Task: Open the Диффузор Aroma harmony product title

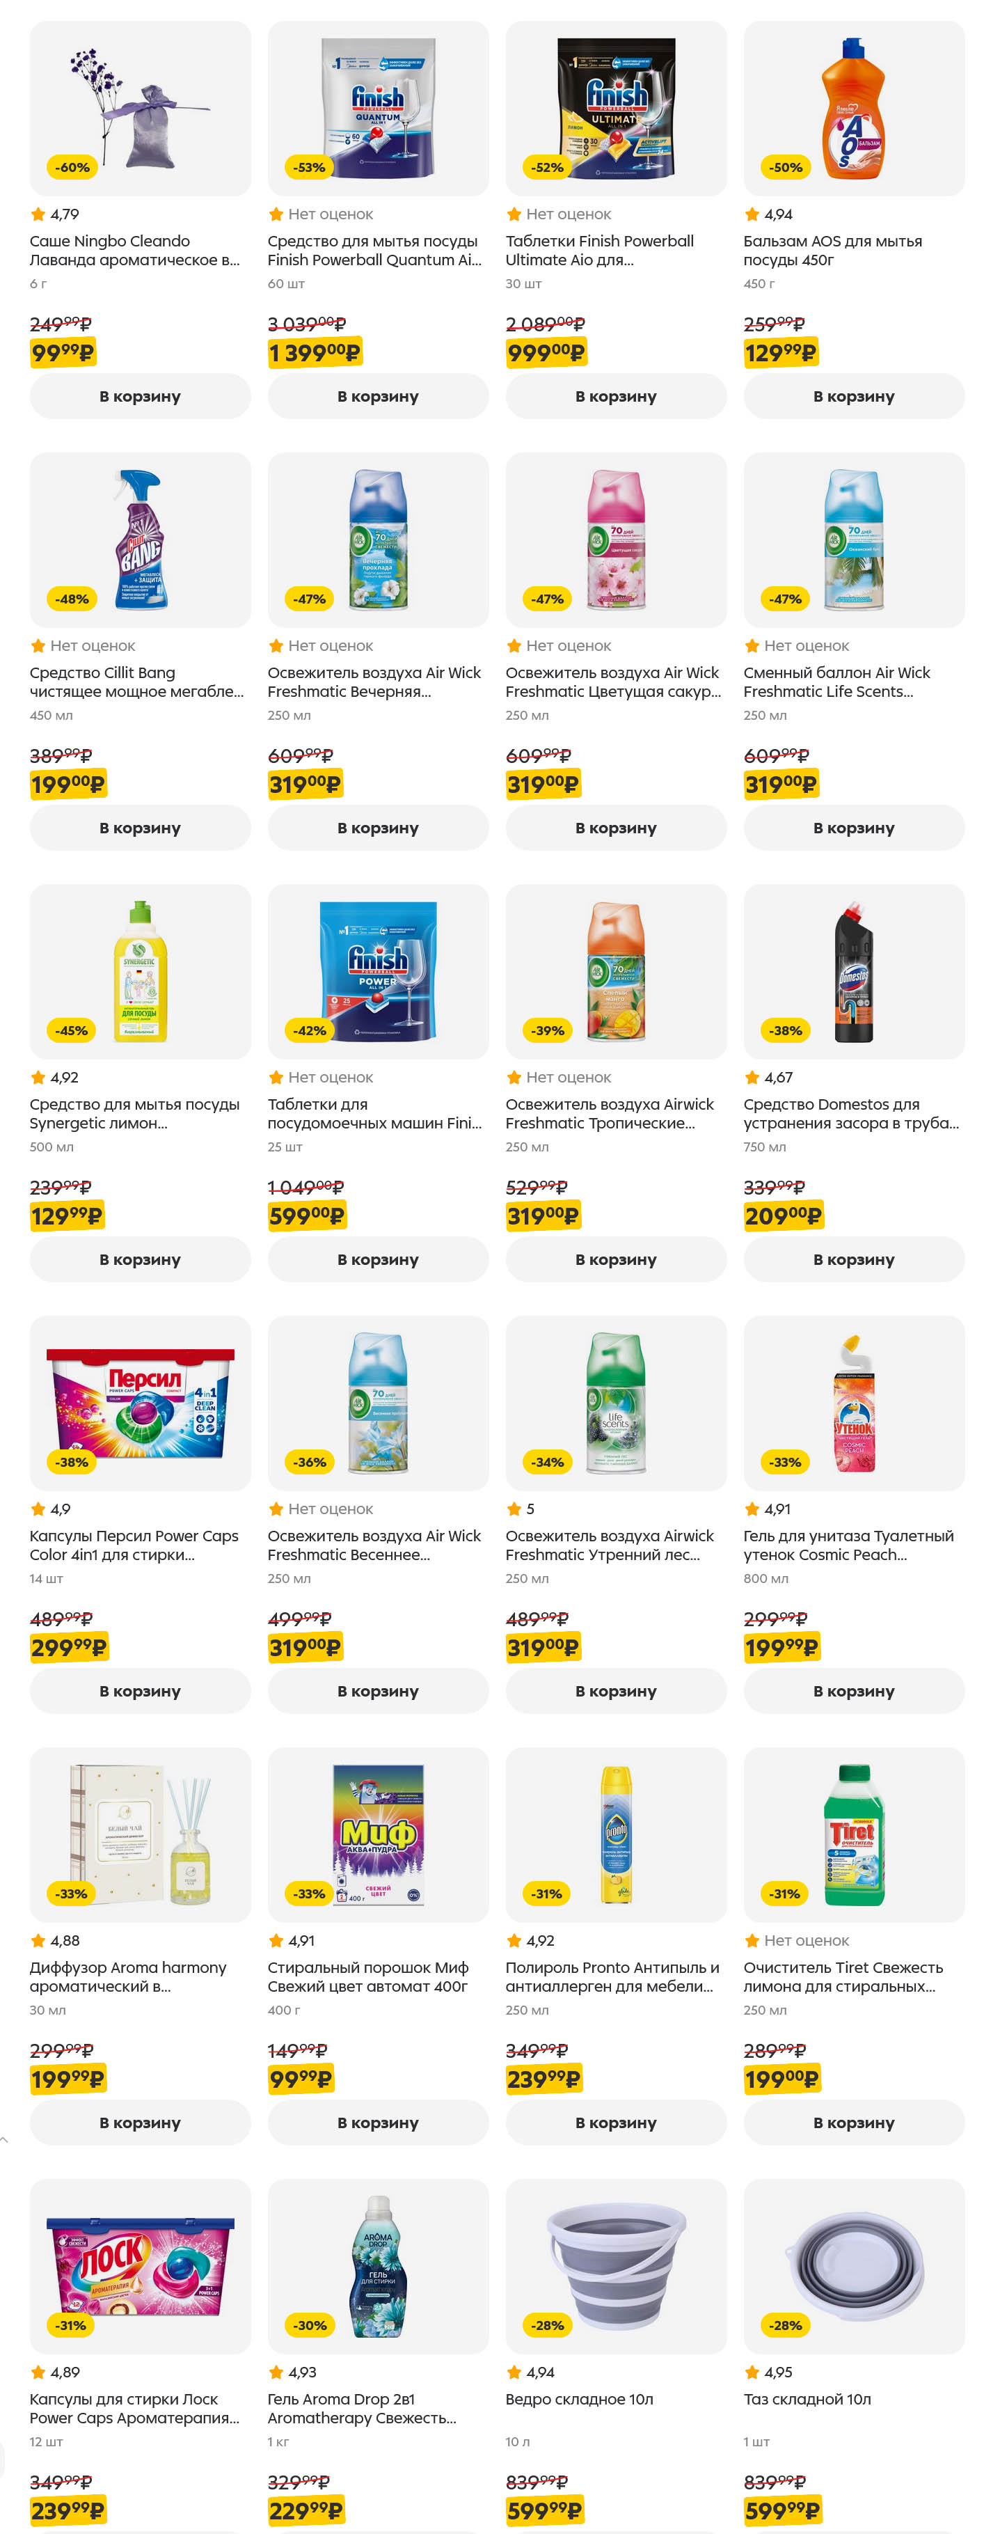Action: point(128,1977)
